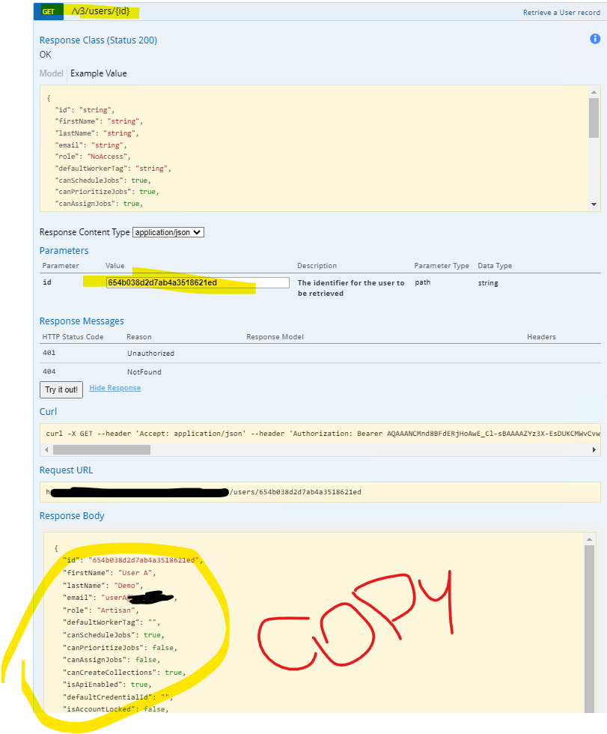Click the Example Value scrollbar down arrow
This screenshot has width=607, height=734.
[x=595, y=204]
